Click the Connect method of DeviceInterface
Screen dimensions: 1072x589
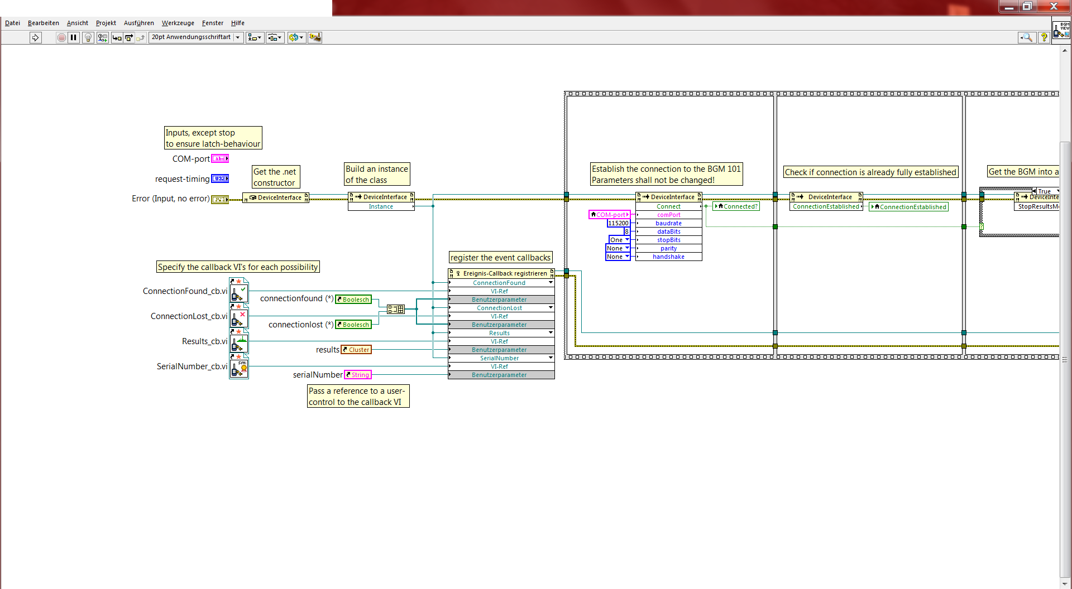click(668, 206)
